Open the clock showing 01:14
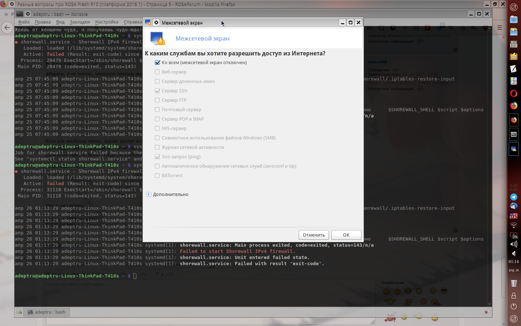 [514, 262]
